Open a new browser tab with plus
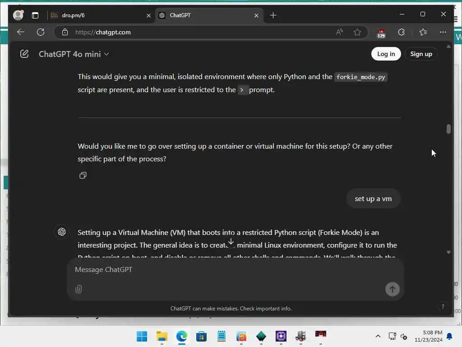Viewport: 462px width, 347px height. pyautogui.click(x=273, y=15)
